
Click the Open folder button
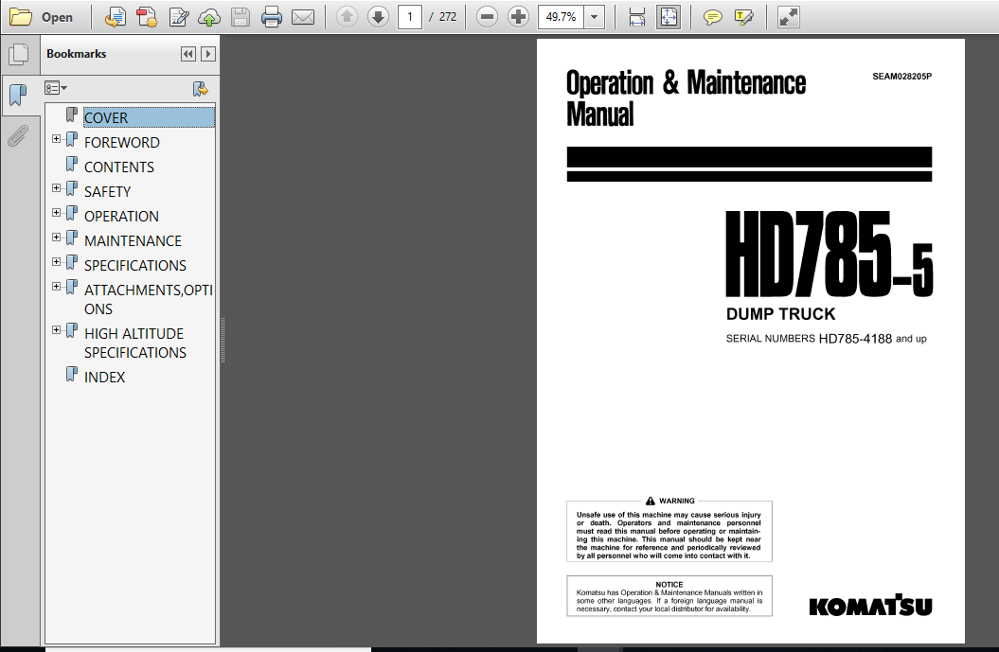41,17
